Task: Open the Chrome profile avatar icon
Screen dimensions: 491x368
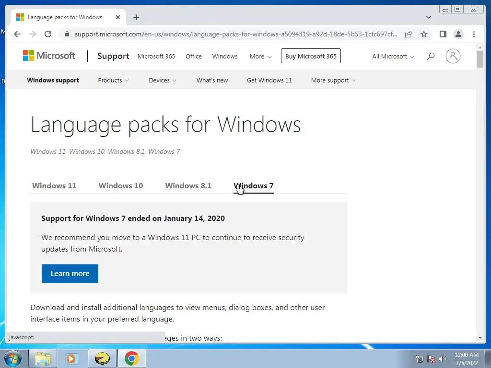Action: [x=458, y=34]
